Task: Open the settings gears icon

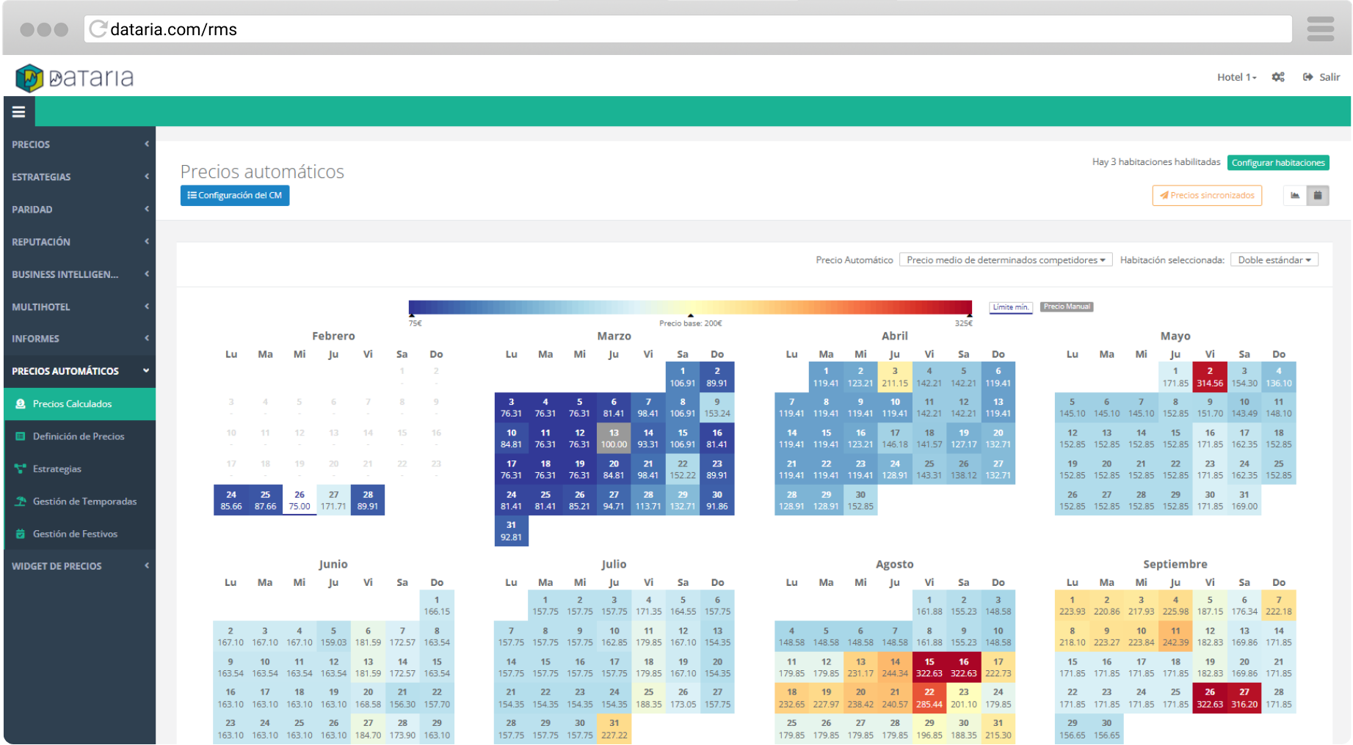Action: [1278, 77]
